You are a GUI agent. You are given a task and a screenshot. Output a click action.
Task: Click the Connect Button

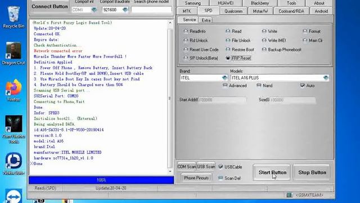click(49, 6)
